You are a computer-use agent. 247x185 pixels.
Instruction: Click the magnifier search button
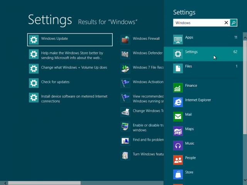click(x=233, y=23)
